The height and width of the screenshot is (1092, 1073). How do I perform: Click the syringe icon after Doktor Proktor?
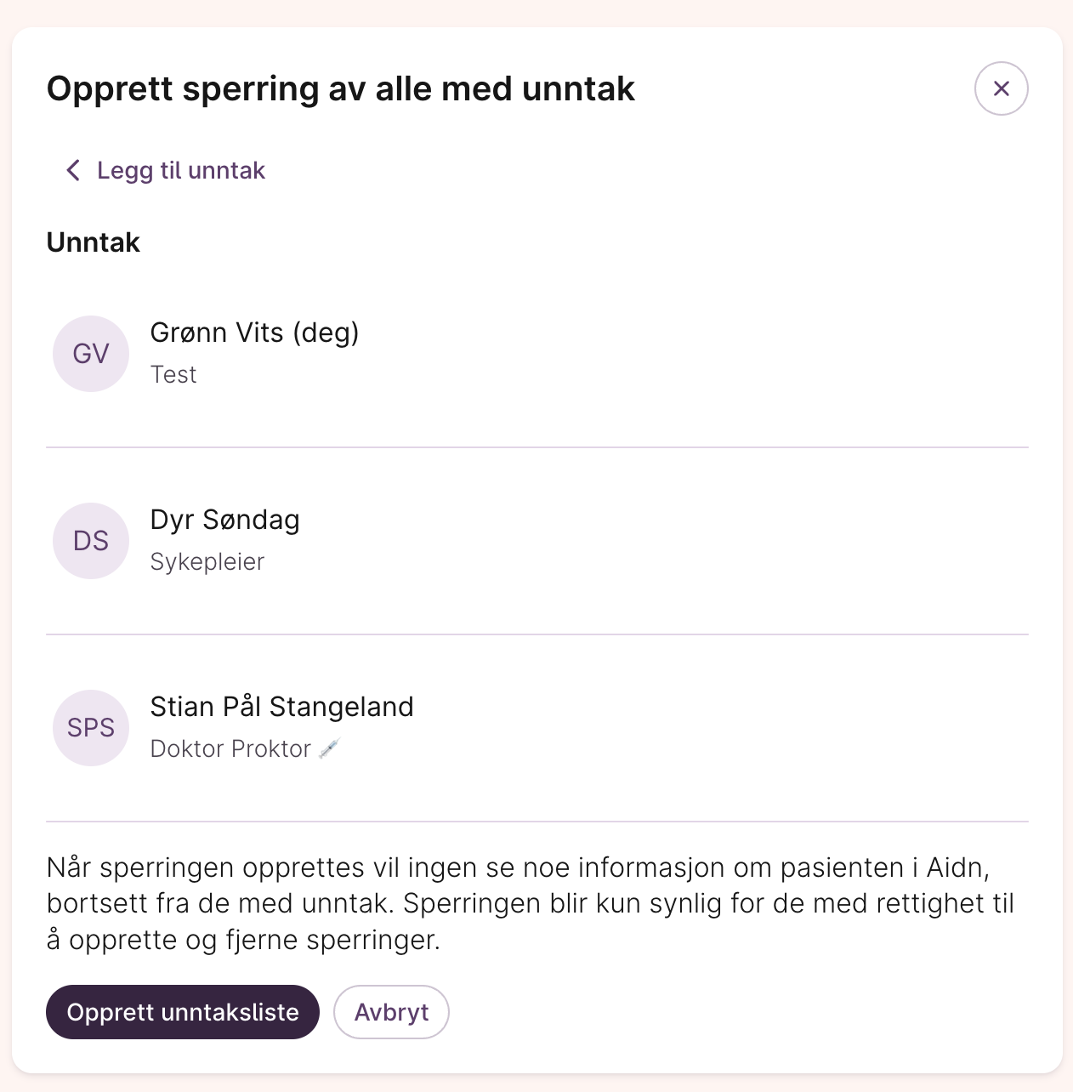coord(329,748)
